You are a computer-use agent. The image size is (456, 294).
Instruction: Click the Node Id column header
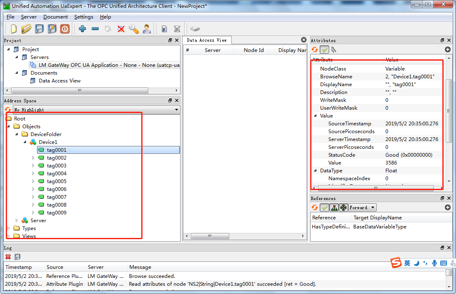pyautogui.click(x=254, y=50)
